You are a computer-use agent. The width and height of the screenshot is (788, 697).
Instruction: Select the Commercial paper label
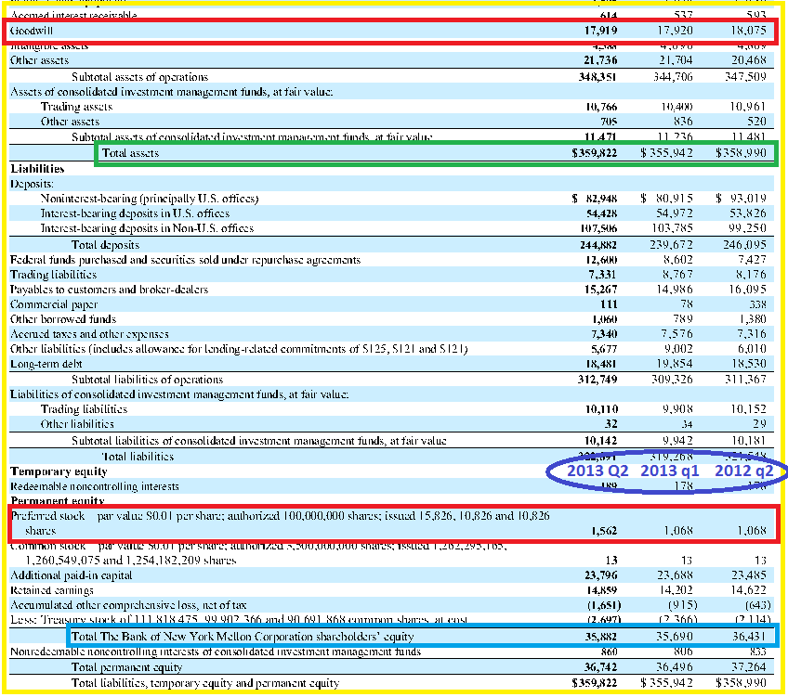click(x=54, y=304)
